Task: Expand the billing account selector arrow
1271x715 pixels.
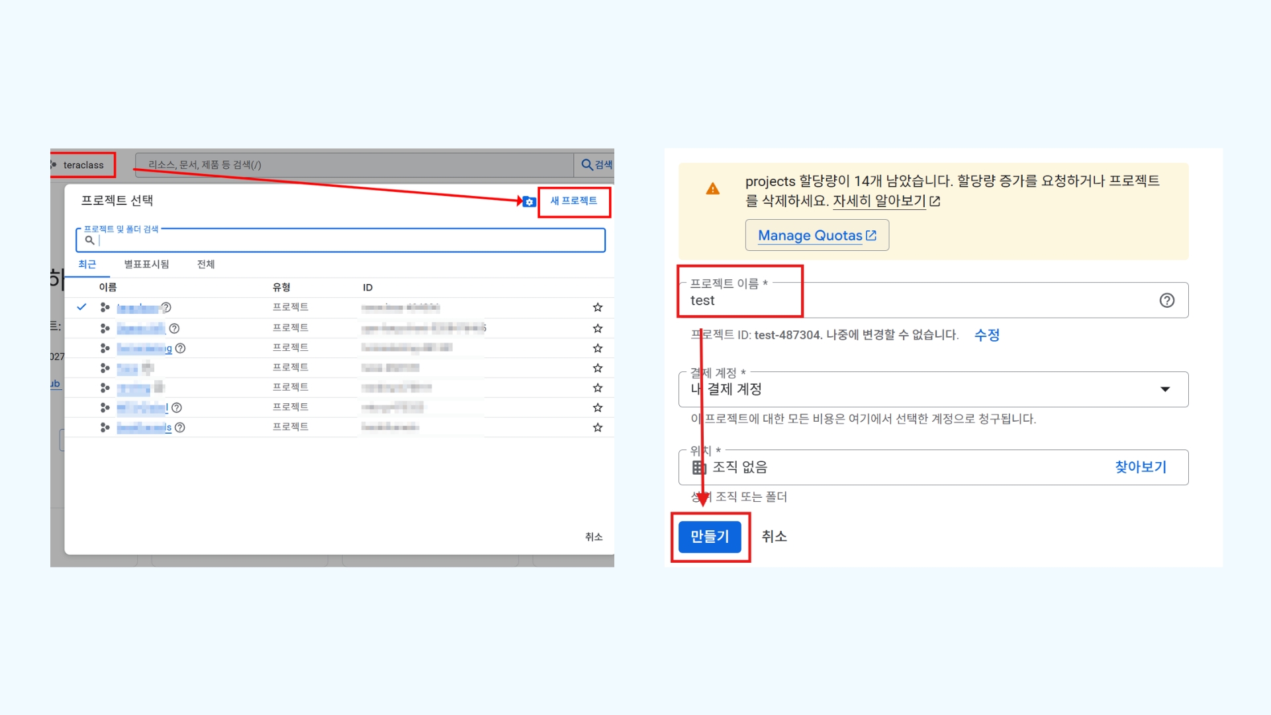Action: pos(1166,389)
